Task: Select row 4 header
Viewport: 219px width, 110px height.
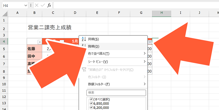Action: (x=4, y=41)
